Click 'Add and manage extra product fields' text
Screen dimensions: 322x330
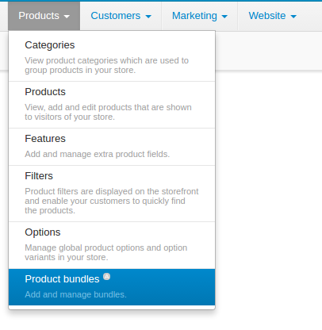tap(97, 154)
